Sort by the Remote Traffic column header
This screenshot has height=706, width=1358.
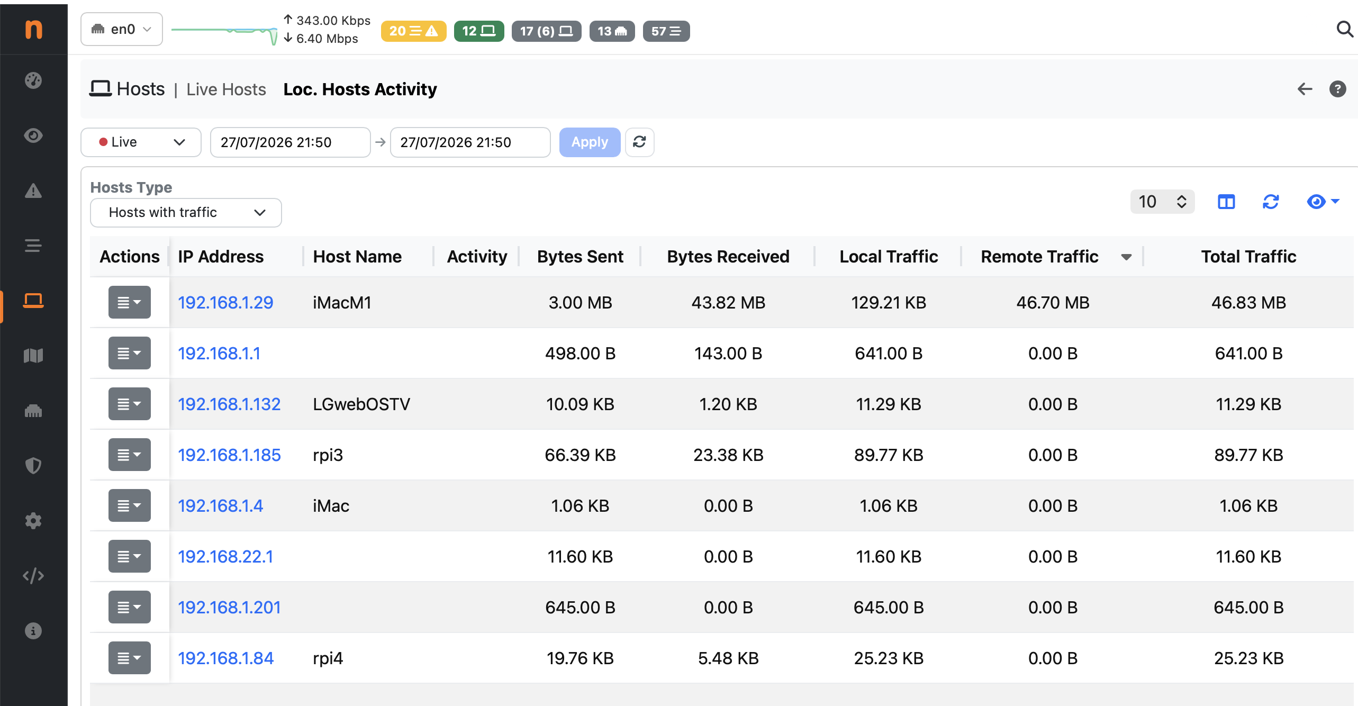pyautogui.click(x=1039, y=256)
